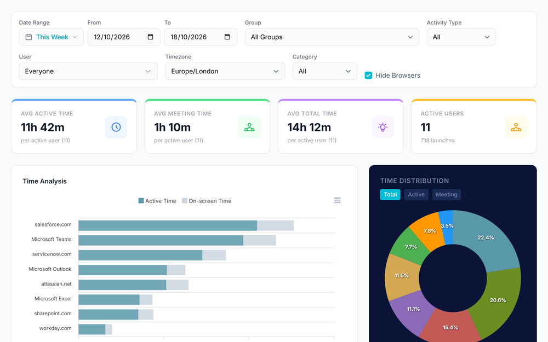Viewport: 548px width, 342px height.
Task: Click the 11.5% tan donut slice
Action: point(402,276)
